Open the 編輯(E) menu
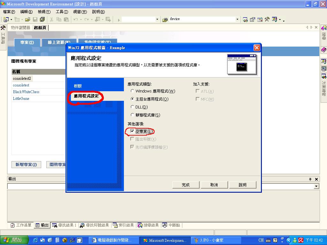The image size is (327, 245). 27,12
